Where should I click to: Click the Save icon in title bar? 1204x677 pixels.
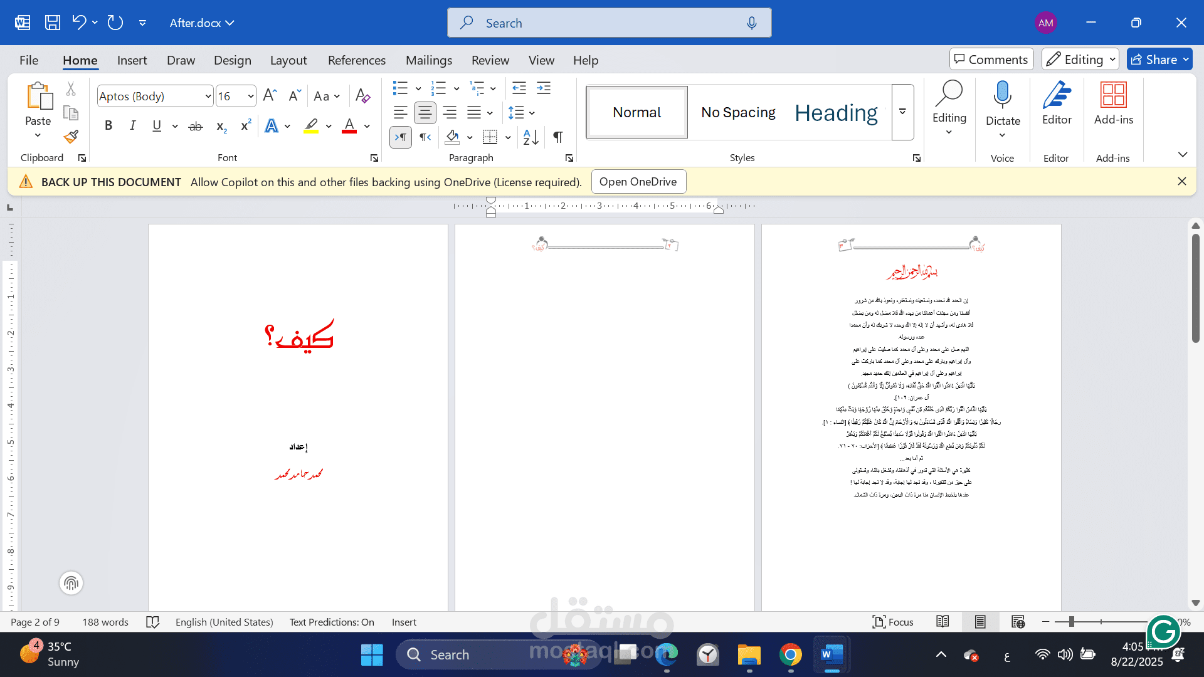(53, 23)
